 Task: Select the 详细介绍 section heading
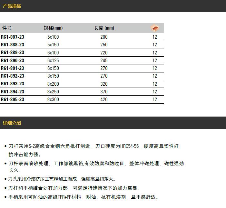tap(12, 123)
